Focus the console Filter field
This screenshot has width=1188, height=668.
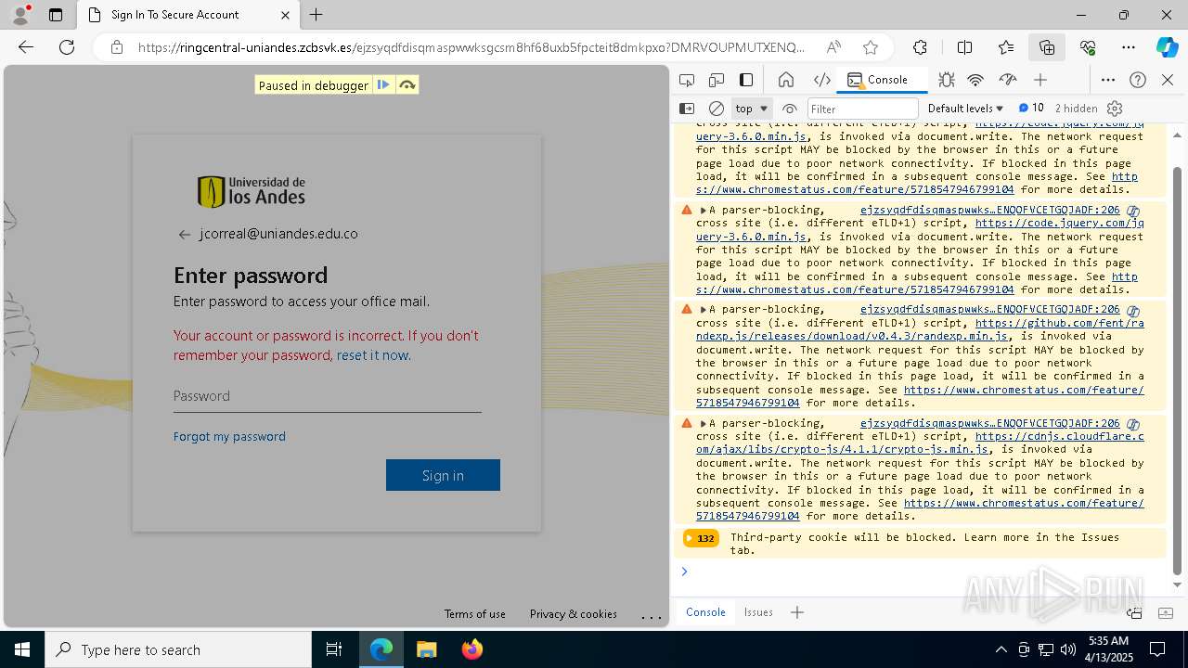(x=862, y=109)
